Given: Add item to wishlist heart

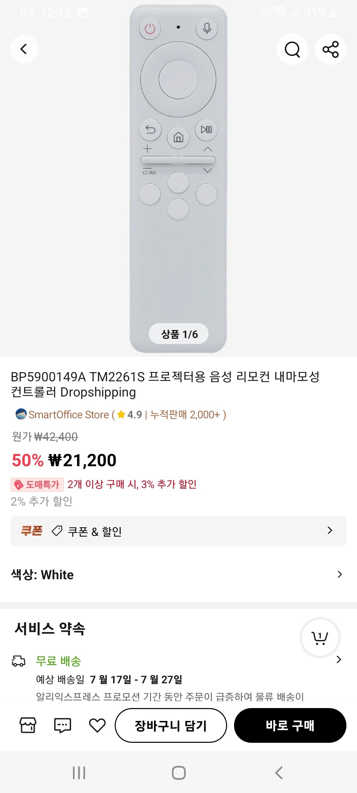Looking at the screenshot, I should click(97, 725).
